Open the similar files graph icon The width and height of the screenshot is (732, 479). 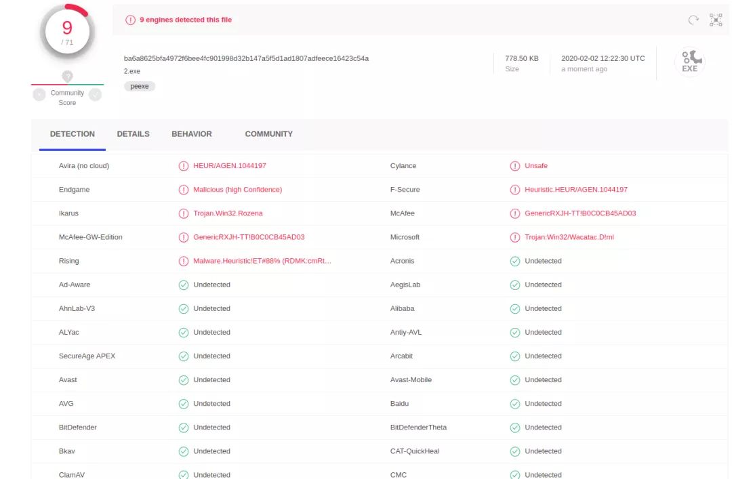[x=716, y=20]
